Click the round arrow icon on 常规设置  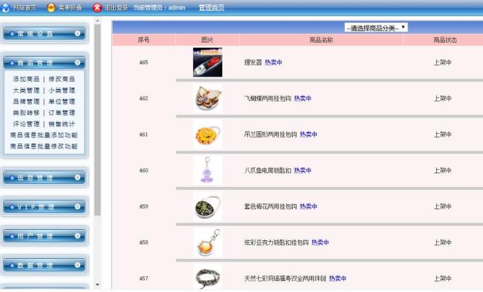[x=77, y=33]
